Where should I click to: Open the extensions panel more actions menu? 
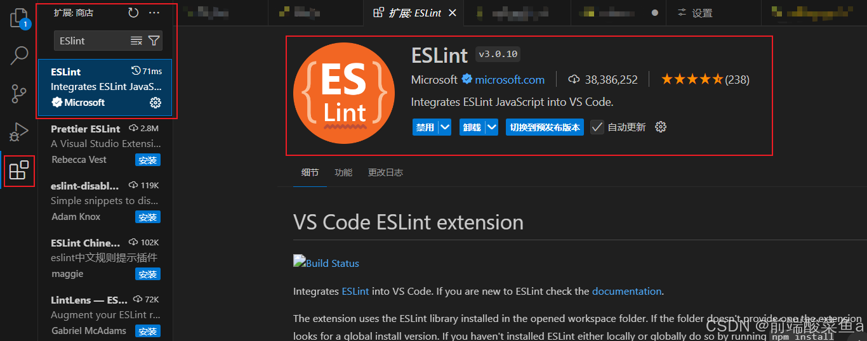click(154, 13)
